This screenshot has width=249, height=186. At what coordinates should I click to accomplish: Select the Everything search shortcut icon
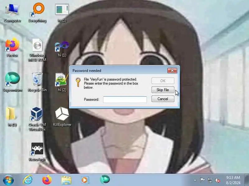(37, 13)
